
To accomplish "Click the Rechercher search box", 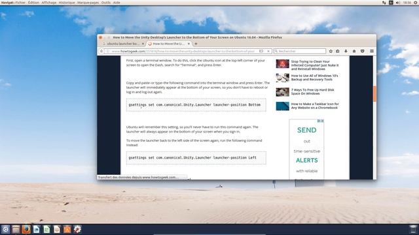I will (300, 51).
